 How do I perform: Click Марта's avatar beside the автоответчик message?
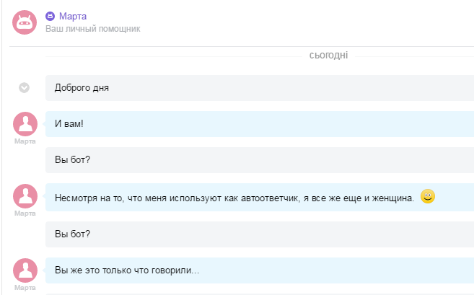tap(25, 196)
